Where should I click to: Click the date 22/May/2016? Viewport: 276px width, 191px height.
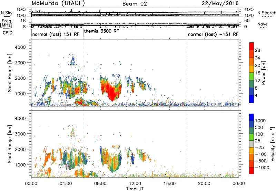pos(220,3)
